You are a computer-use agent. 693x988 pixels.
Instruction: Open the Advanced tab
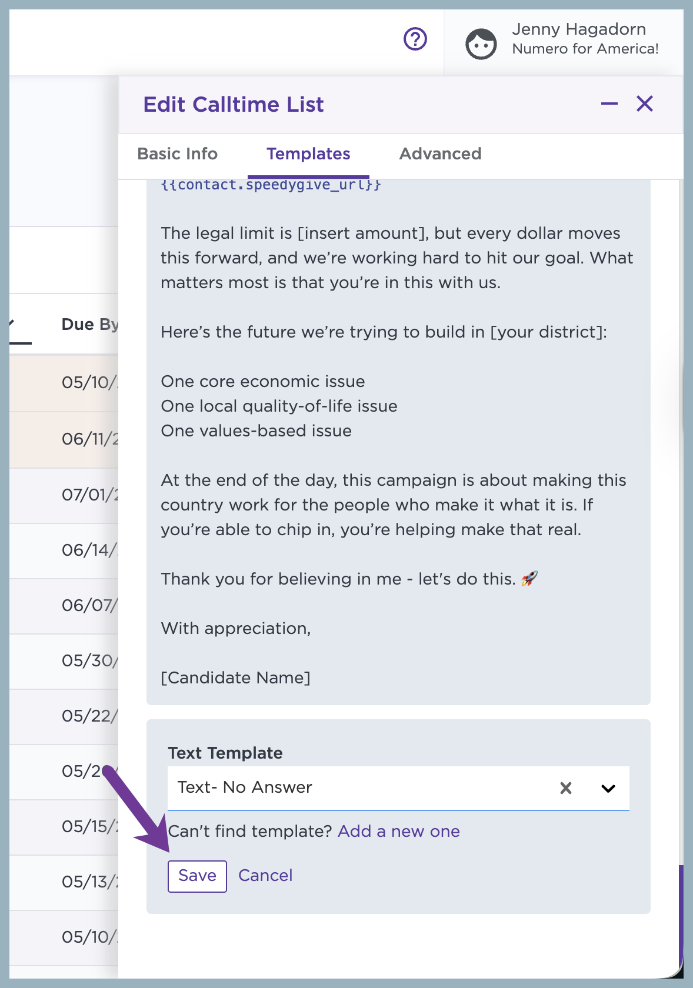[440, 154]
